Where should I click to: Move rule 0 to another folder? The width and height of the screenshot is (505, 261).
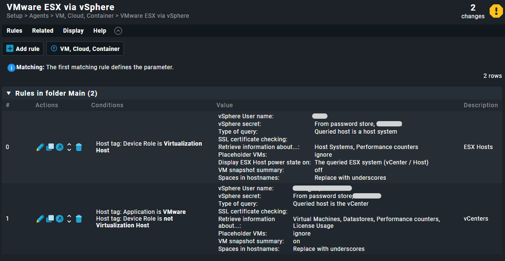(60, 147)
